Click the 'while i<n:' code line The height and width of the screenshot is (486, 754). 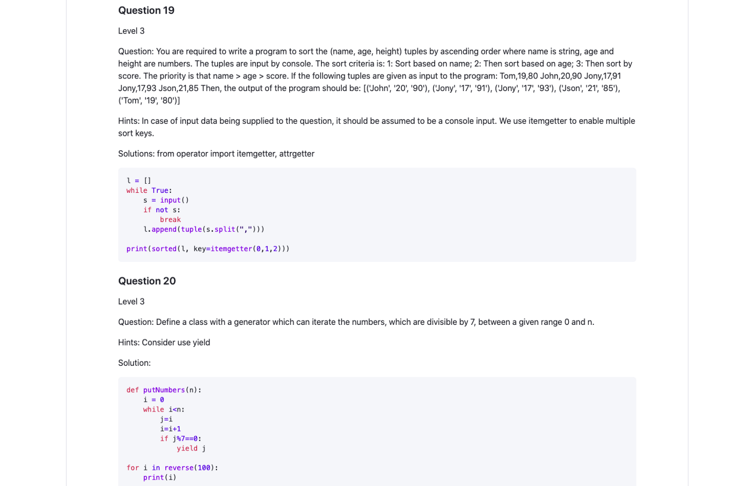[164, 409]
